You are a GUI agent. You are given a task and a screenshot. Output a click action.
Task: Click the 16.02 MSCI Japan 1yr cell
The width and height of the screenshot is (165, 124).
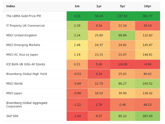(x=99, y=93)
